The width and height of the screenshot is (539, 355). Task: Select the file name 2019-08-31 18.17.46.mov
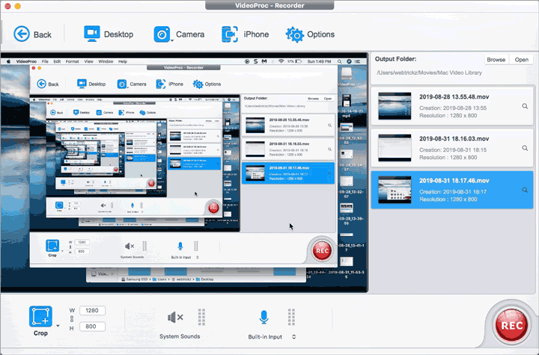[x=454, y=181]
